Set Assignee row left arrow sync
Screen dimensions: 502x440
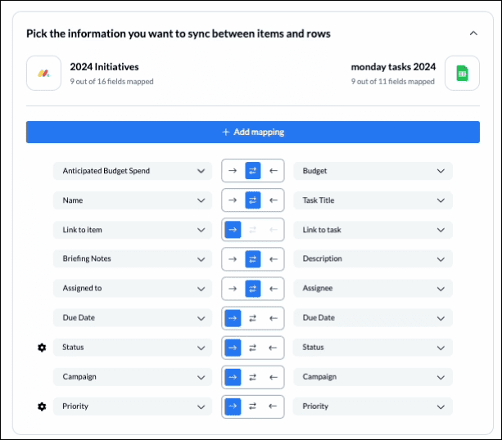click(273, 289)
